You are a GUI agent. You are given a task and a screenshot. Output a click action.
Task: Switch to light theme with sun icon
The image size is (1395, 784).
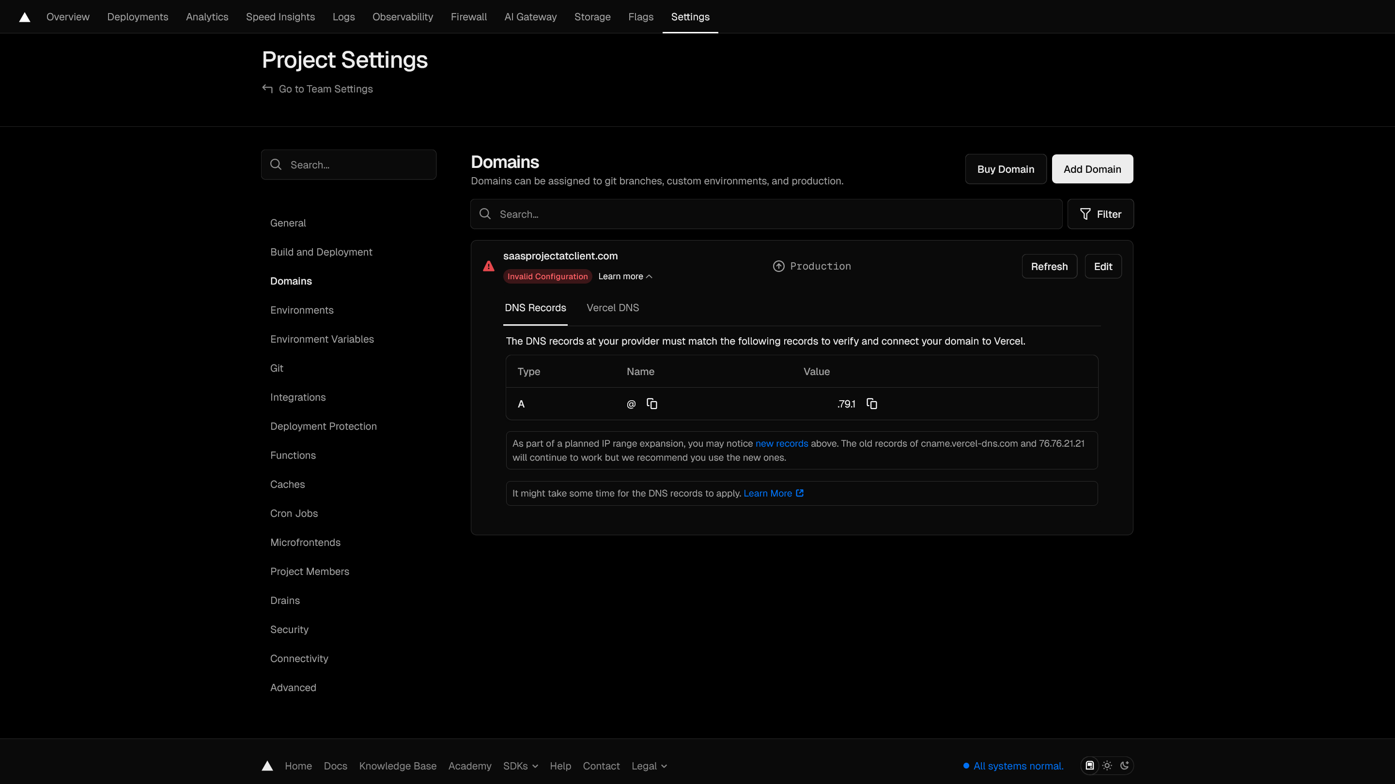tap(1107, 766)
